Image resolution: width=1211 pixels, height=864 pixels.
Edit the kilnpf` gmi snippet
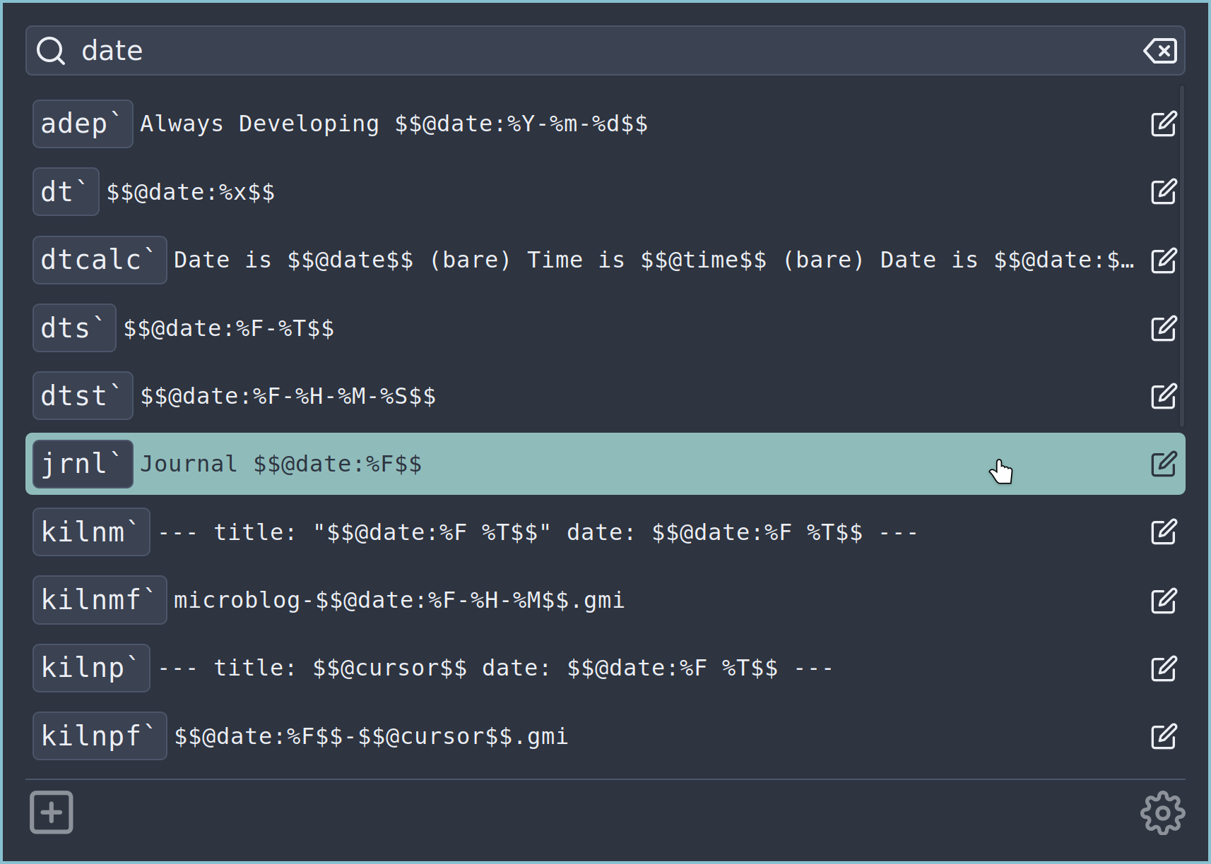coord(1163,736)
